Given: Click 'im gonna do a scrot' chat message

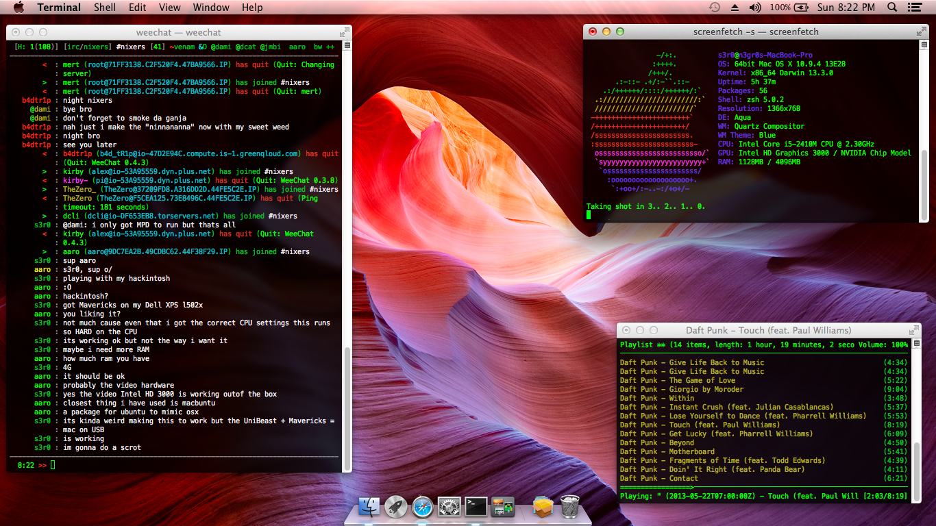Looking at the screenshot, I should point(102,448).
